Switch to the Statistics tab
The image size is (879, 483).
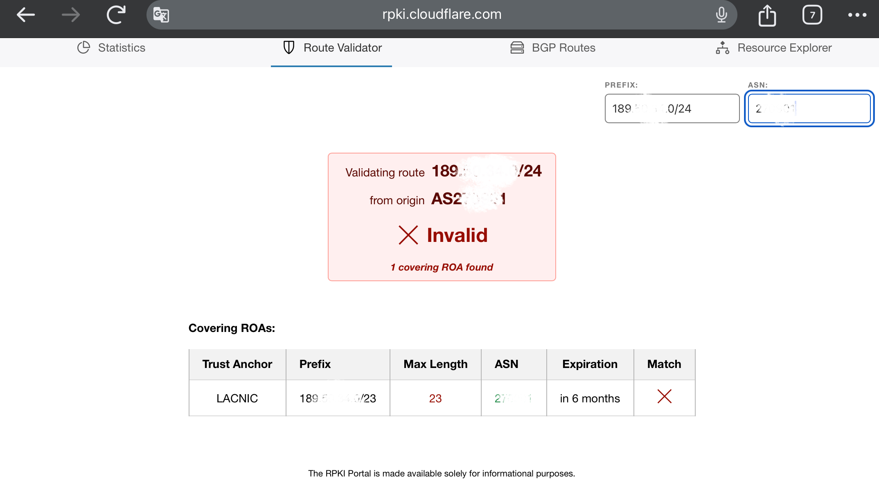[x=121, y=47]
